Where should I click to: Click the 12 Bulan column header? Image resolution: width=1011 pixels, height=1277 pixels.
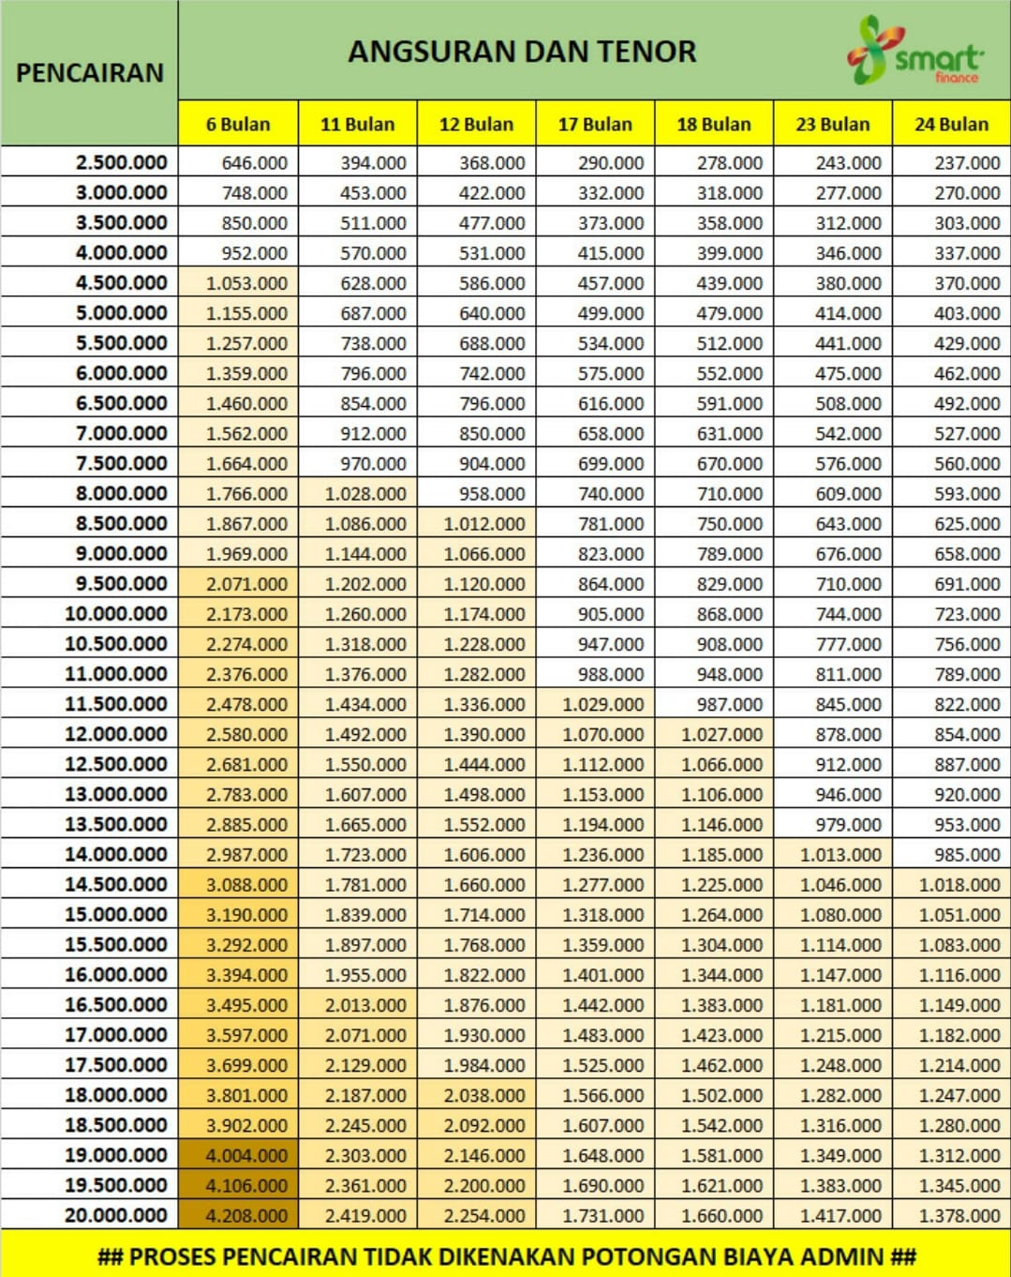tap(476, 124)
